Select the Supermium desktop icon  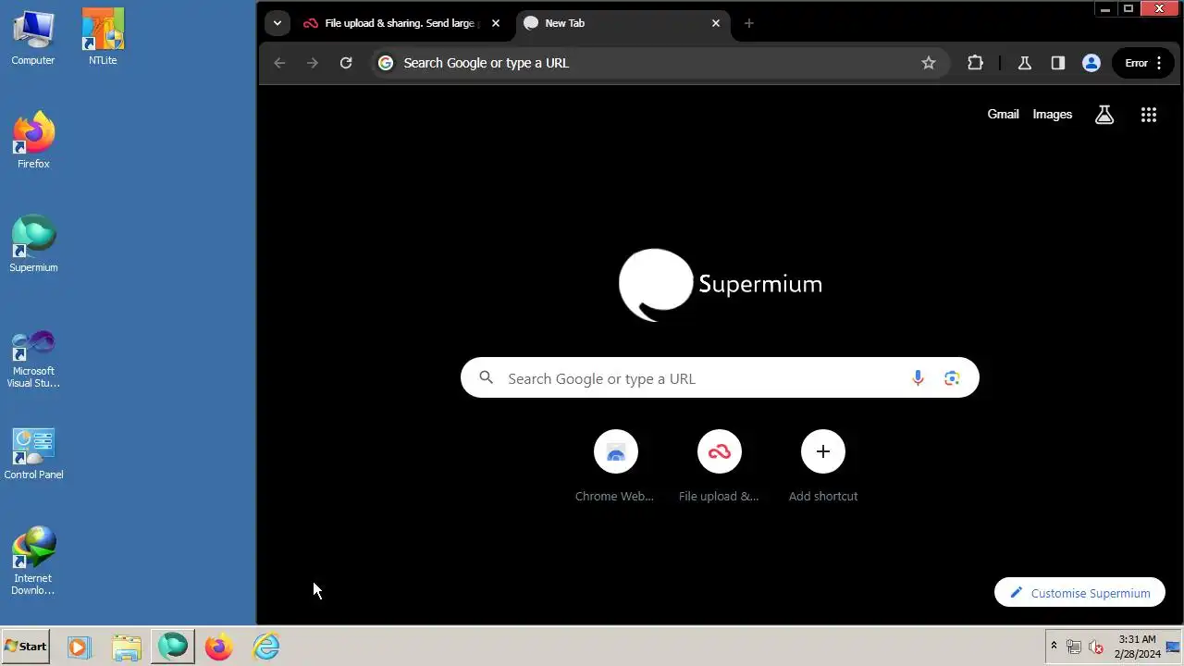pos(33,244)
